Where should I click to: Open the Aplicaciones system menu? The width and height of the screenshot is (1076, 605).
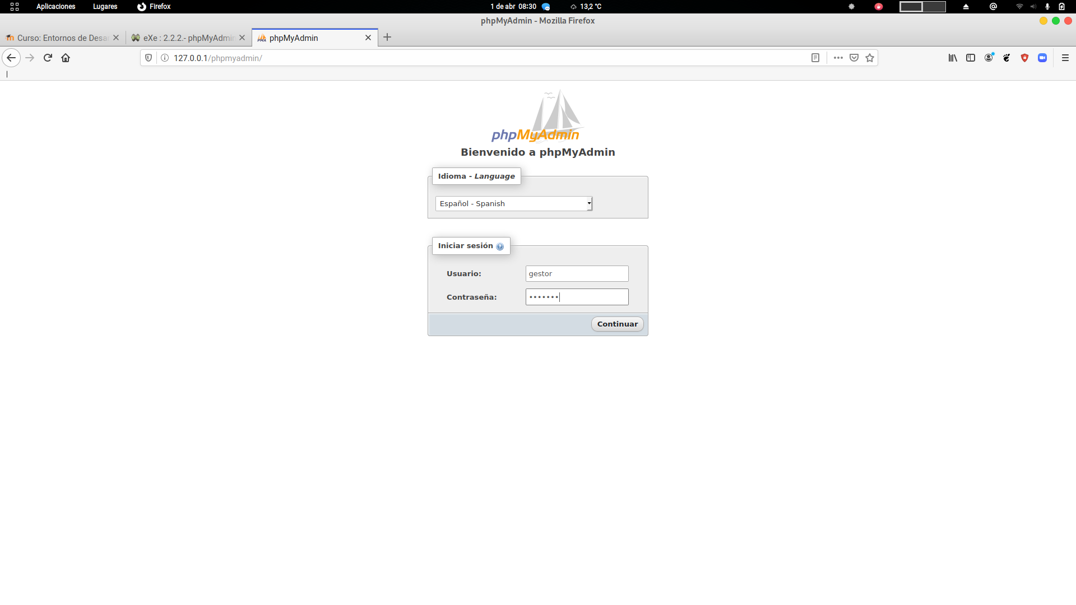point(55,7)
